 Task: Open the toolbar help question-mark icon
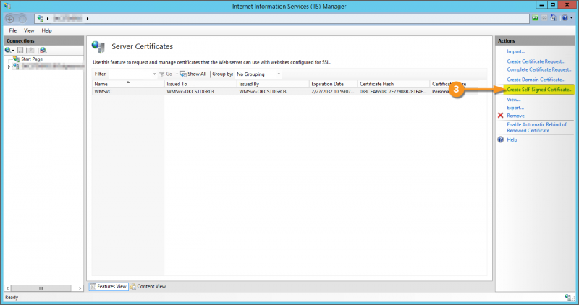click(565, 18)
